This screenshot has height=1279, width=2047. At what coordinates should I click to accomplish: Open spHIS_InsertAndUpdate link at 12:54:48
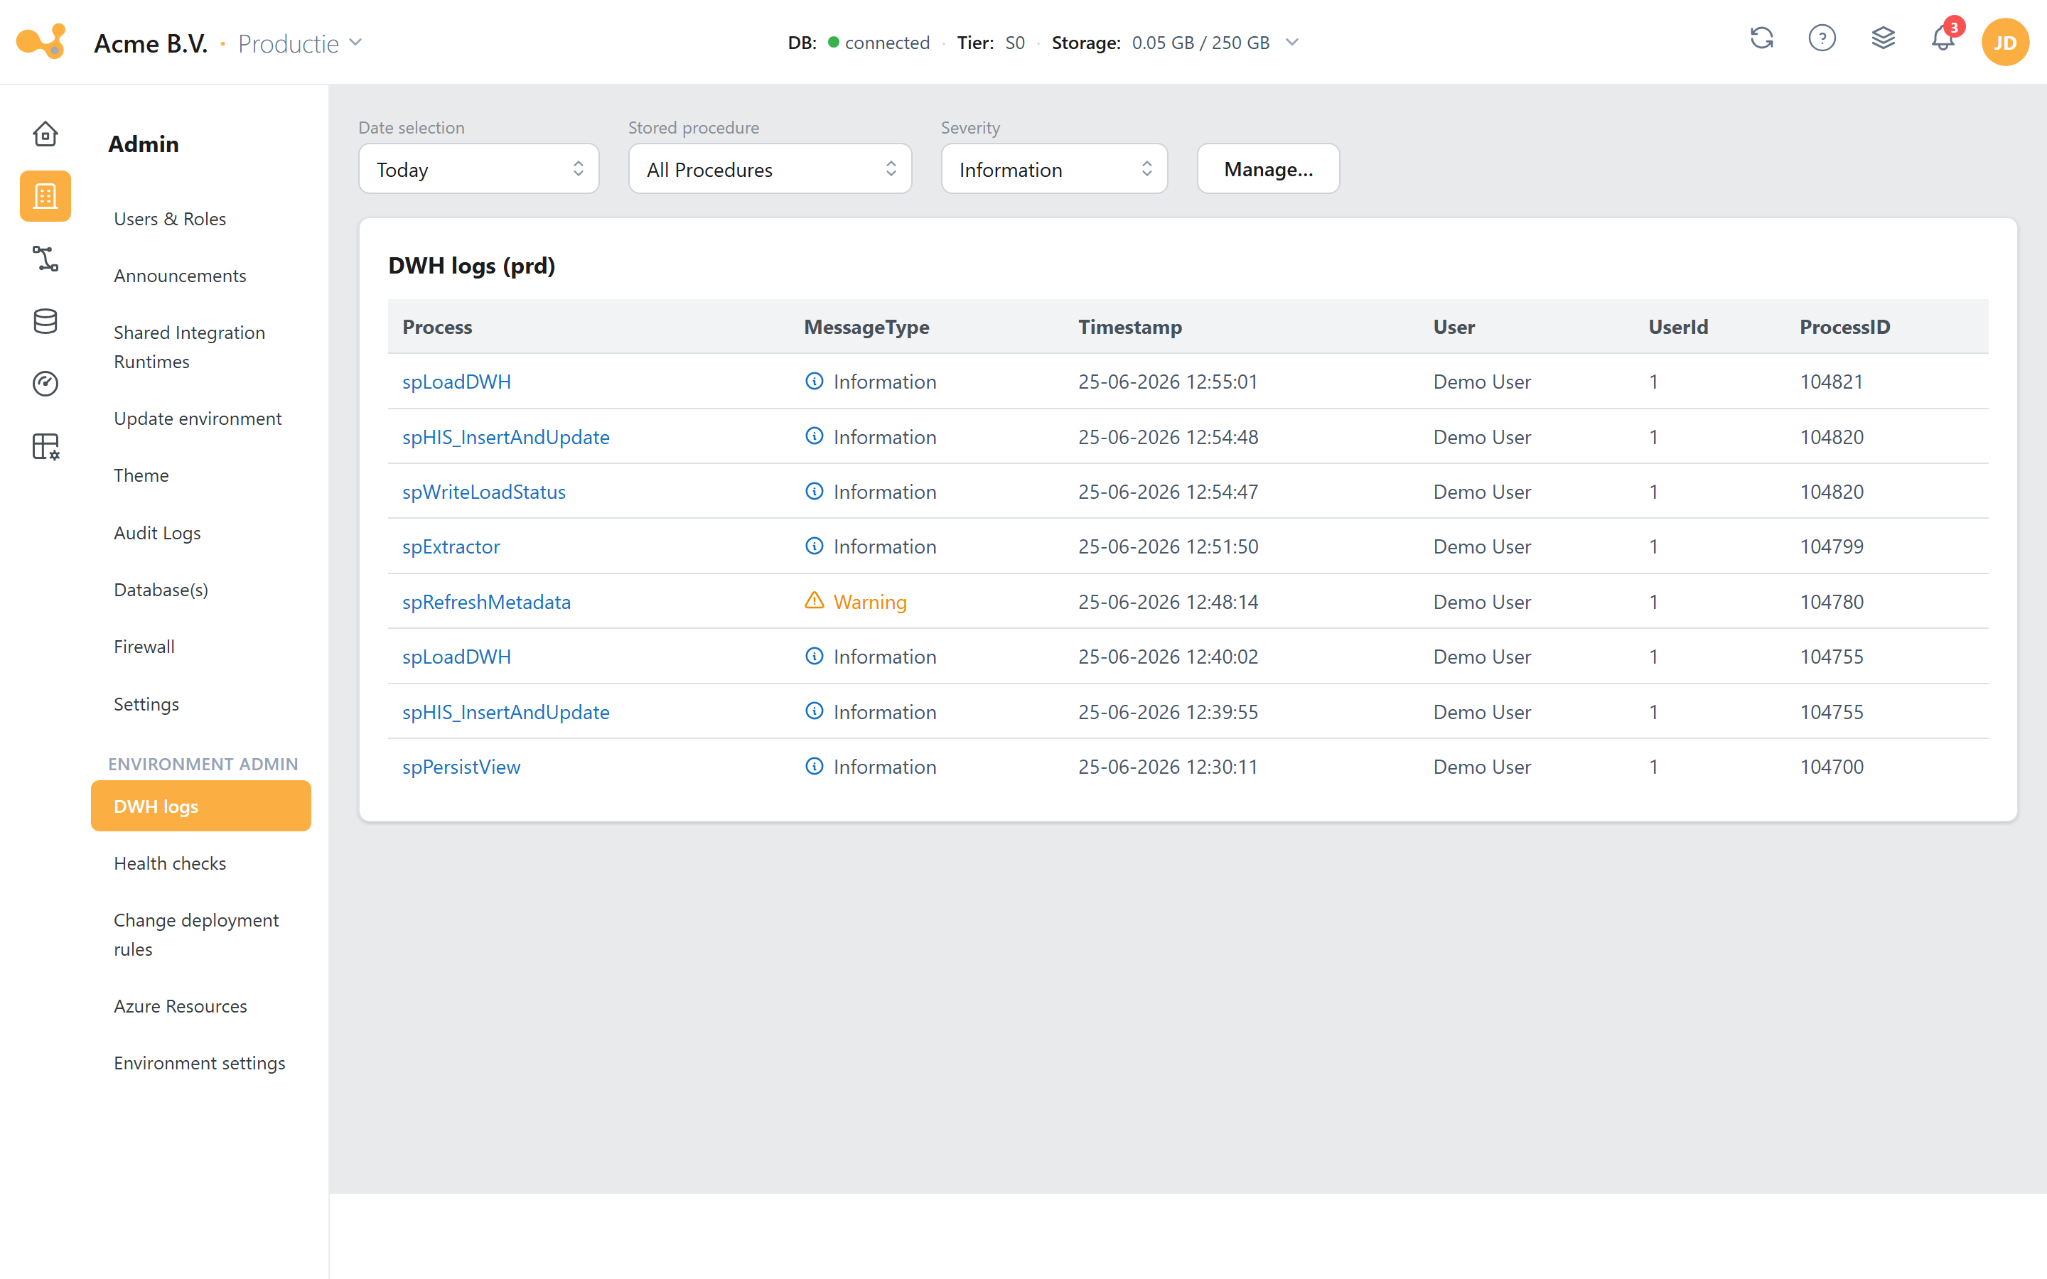click(506, 437)
